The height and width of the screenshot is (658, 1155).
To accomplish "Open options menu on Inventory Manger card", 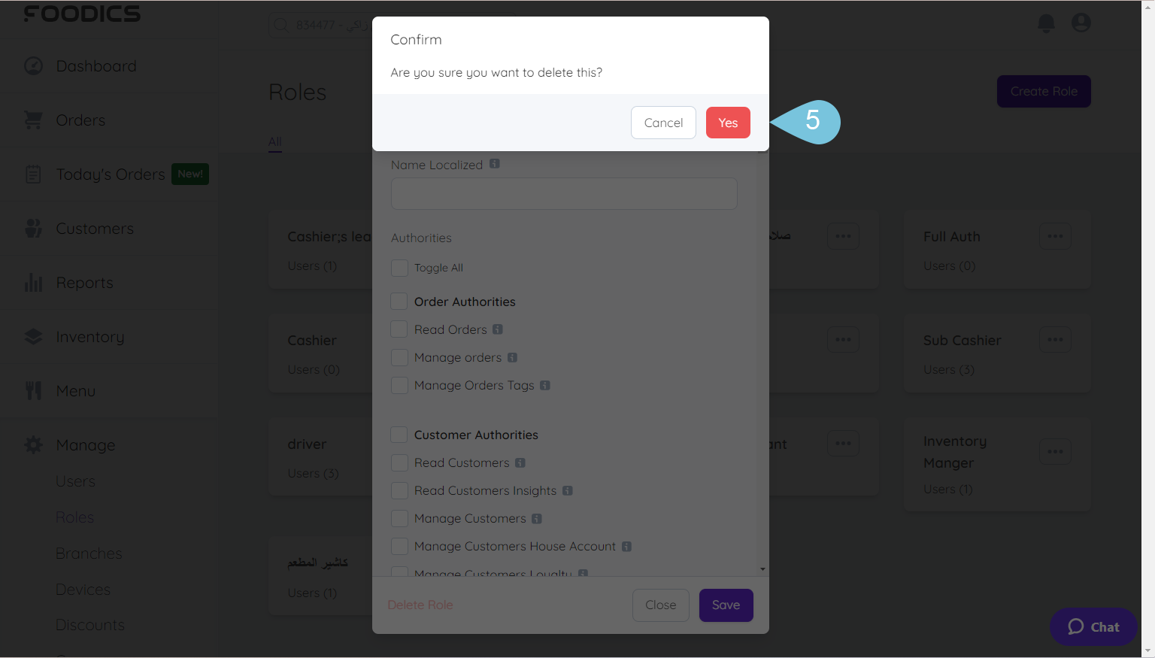I will pyautogui.click(x=1055, y=451).
